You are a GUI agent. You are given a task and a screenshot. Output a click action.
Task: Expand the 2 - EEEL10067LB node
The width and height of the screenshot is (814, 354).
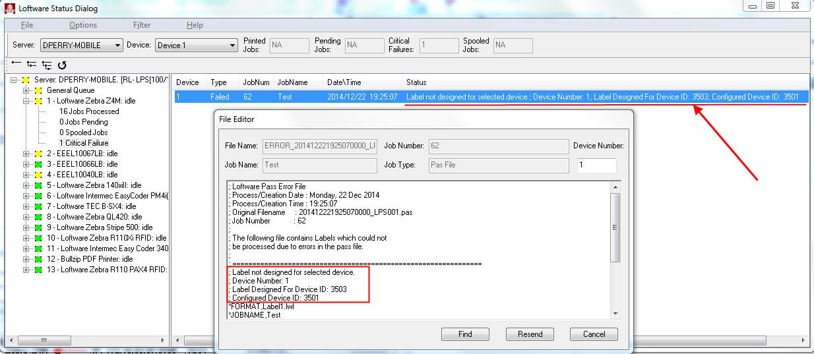[26, 154]
